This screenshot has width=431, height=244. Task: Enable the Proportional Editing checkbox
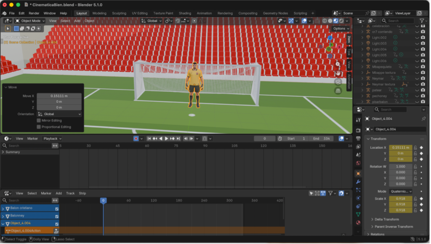[x=39, y=127]
